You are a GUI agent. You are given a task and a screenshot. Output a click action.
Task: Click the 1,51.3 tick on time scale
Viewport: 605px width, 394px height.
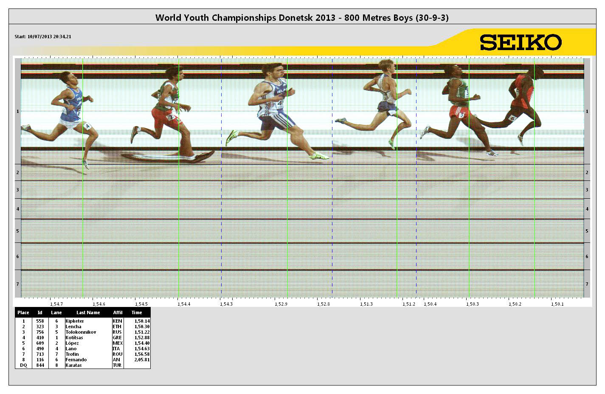pos(366,304)
